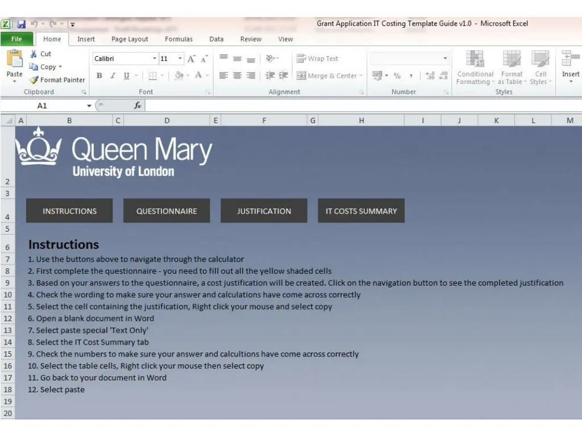Open Clipboard dialog launcher
The image size is (582, 436).
84,92
